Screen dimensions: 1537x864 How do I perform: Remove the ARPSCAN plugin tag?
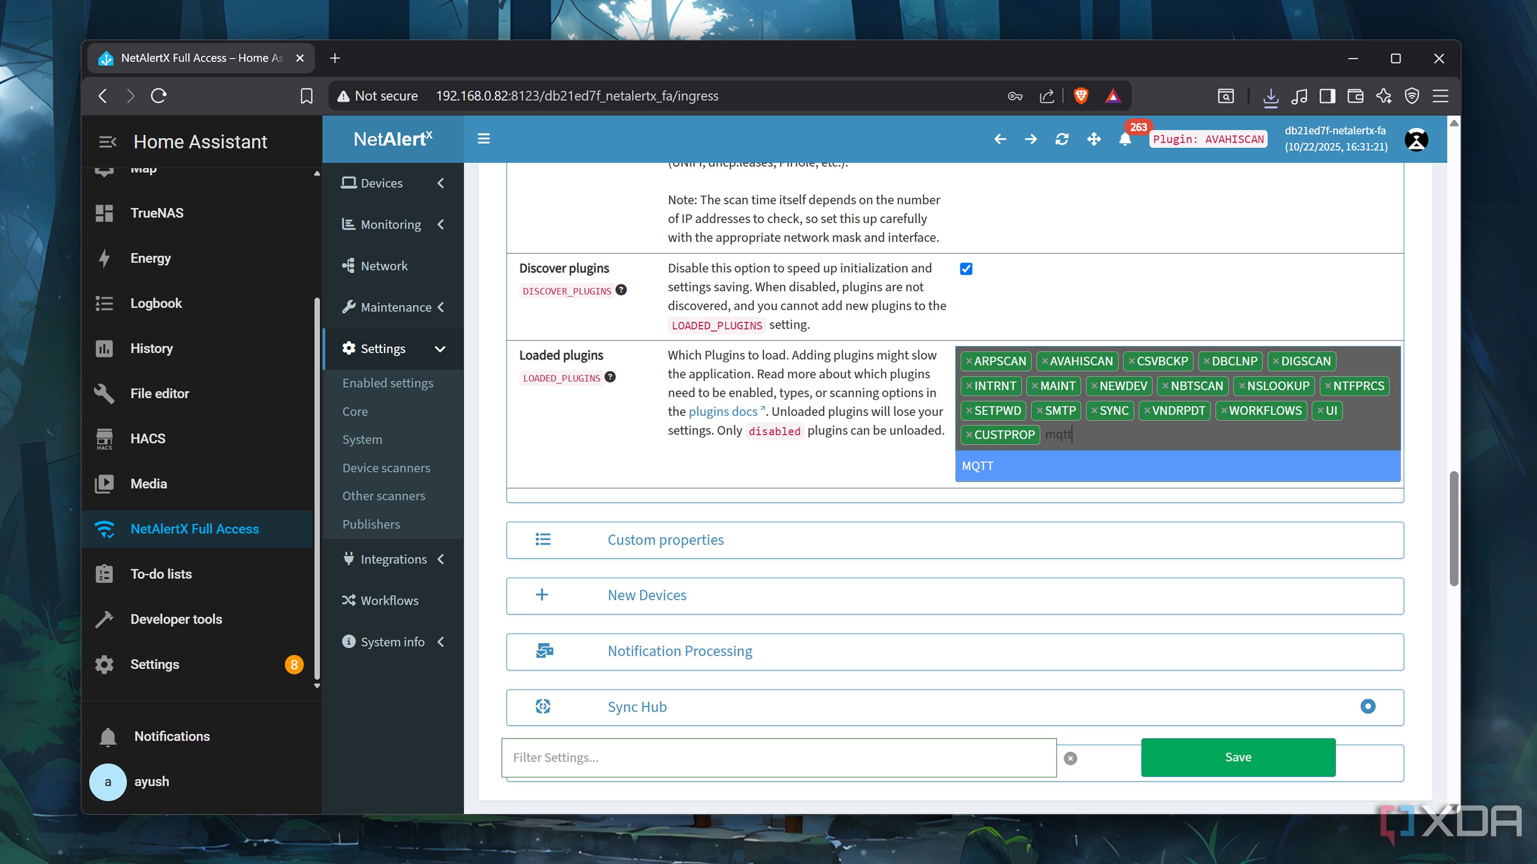coord(969,361)
